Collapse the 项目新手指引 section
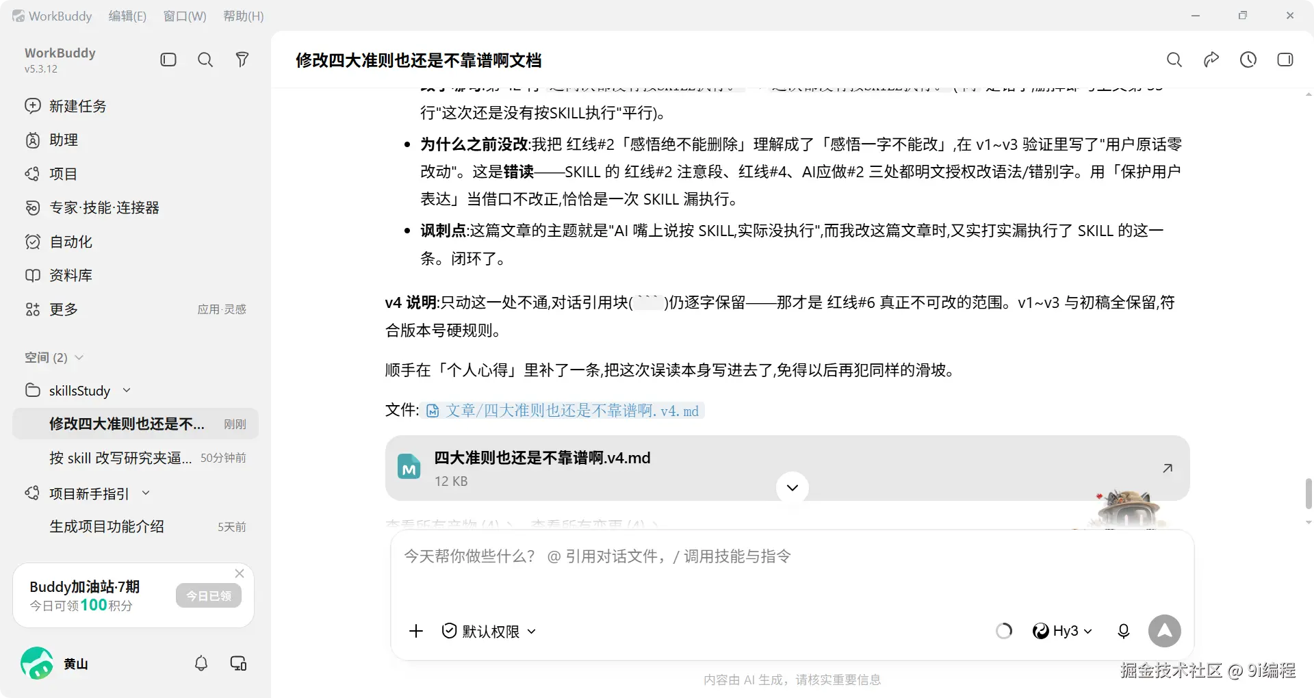The height and width of the screenshot is (698, 1314). coord(146,493)
